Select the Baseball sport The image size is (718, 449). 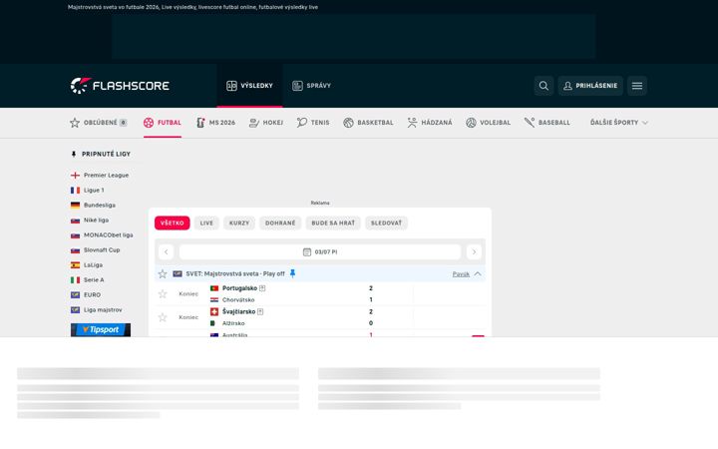click(x=547, y=123)
